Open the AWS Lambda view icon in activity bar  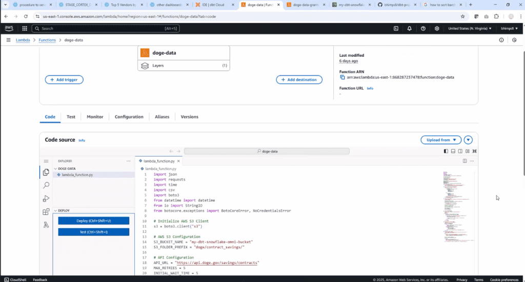(46, 225)
